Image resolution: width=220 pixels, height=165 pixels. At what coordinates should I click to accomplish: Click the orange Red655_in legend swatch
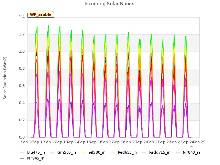pyautogui.click(x=113, y=153)
